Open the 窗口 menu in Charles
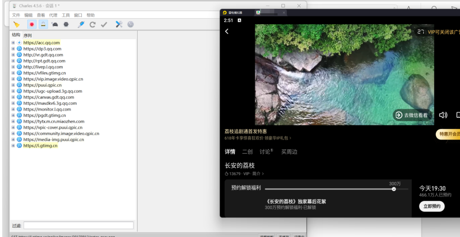Viewport: 460px width, 237px height. pyautogui.click(x=78, y=15)
